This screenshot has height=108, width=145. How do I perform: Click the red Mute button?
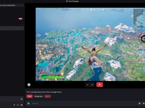pos(29,96)
